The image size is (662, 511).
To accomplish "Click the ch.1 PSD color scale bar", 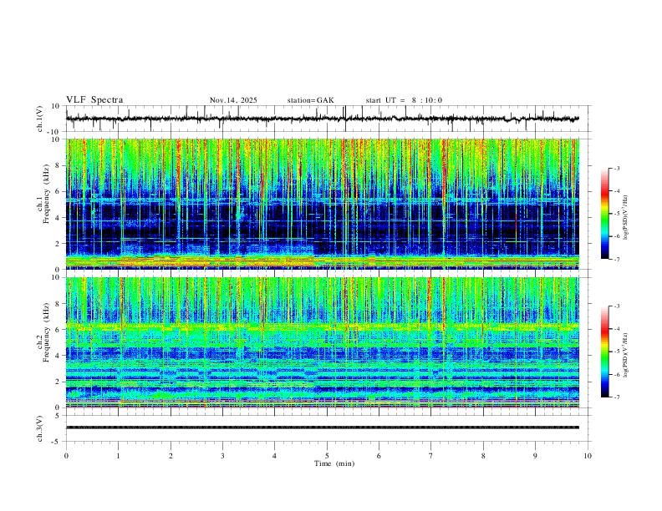I will point(604,214).
